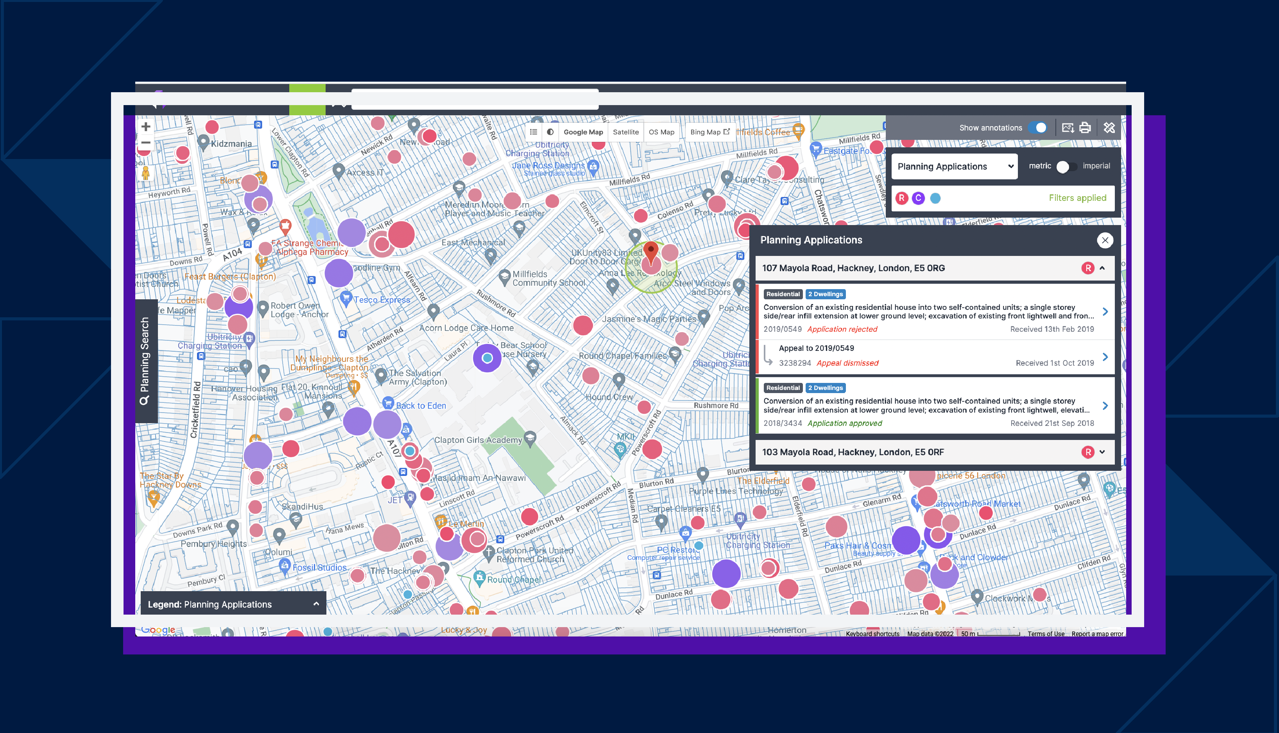Print the current map view
1279x733 pixels.
[1085, 128]
